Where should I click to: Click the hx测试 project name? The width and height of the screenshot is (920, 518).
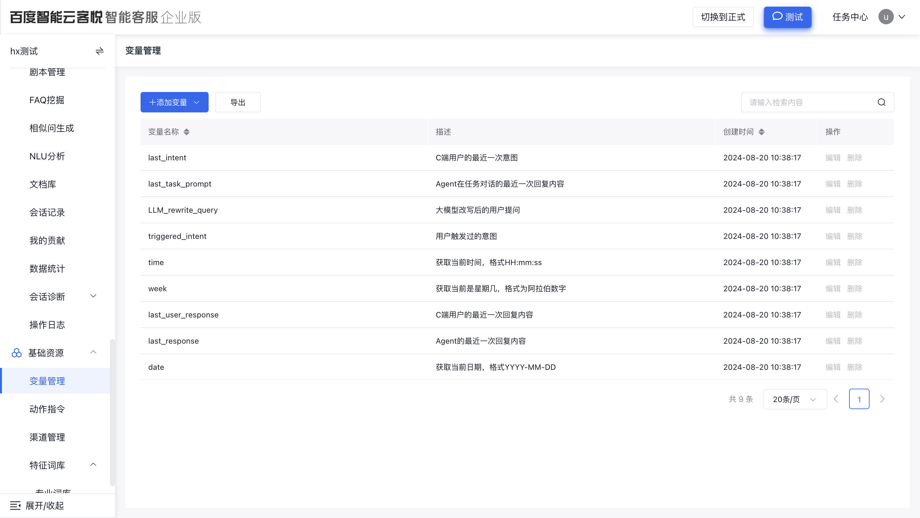(x=24, y=51)
